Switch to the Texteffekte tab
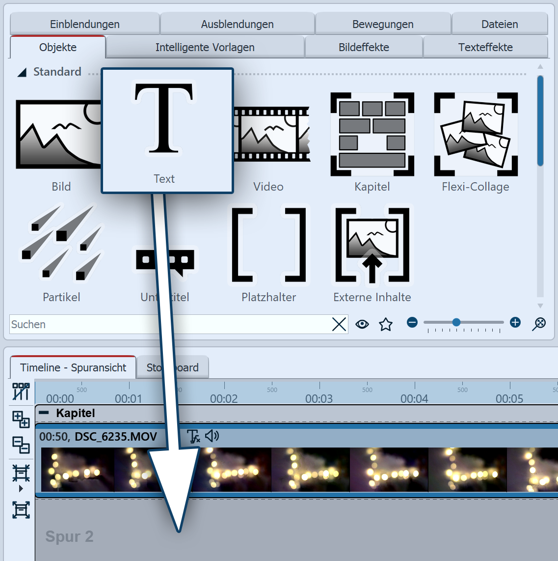 click(x=485, y=47)
